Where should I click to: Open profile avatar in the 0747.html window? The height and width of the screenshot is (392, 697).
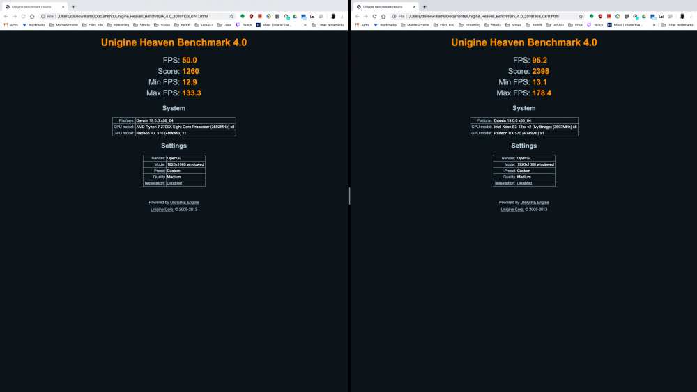pos(332,17)
